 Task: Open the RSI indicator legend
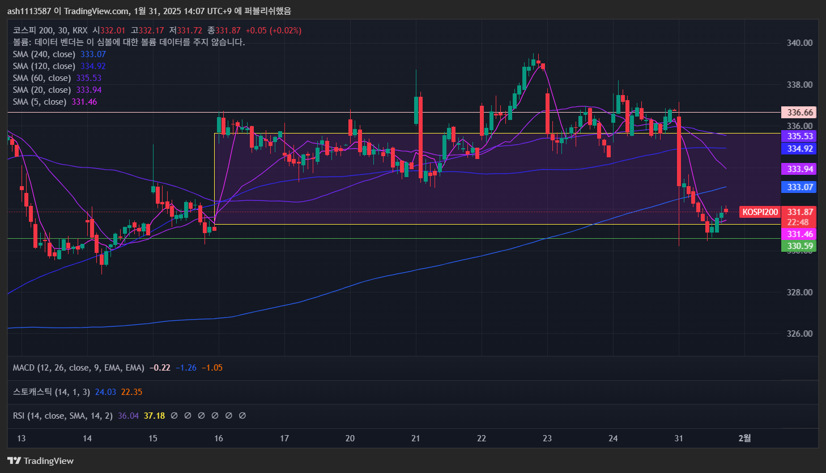pos(62,416)
